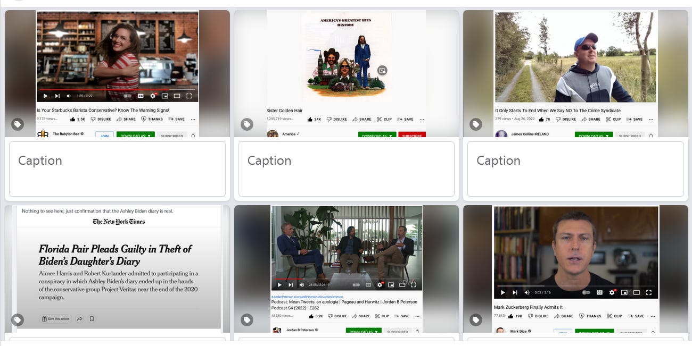Click the tag icon on the Sister Golden Hair image
This screenshot has height=346, width=692.
pyautogui.click(x=247, y=124)
